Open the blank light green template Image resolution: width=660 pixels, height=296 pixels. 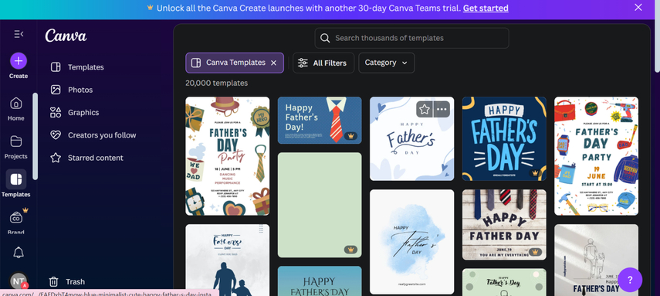(x=320, y=205)
